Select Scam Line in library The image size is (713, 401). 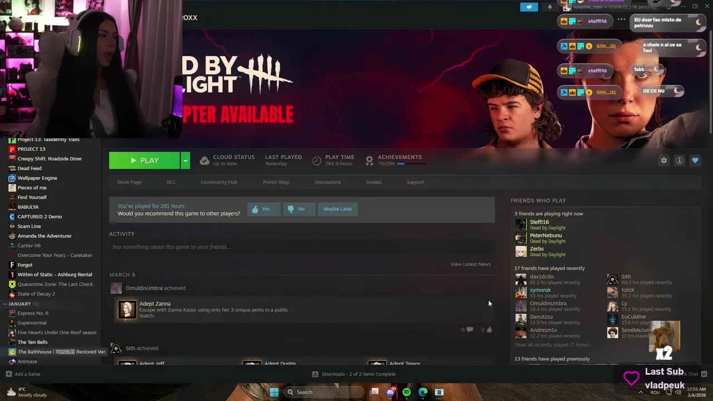tap(29, 226)
